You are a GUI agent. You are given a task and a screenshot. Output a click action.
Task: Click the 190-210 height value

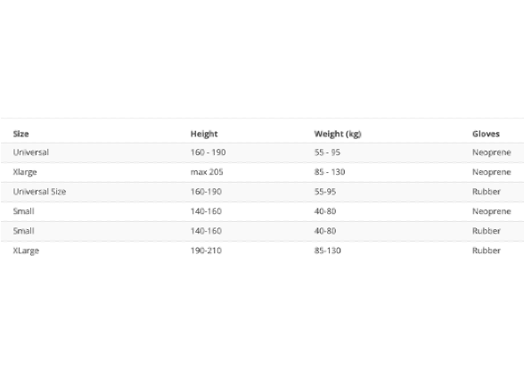pos(206,251)
